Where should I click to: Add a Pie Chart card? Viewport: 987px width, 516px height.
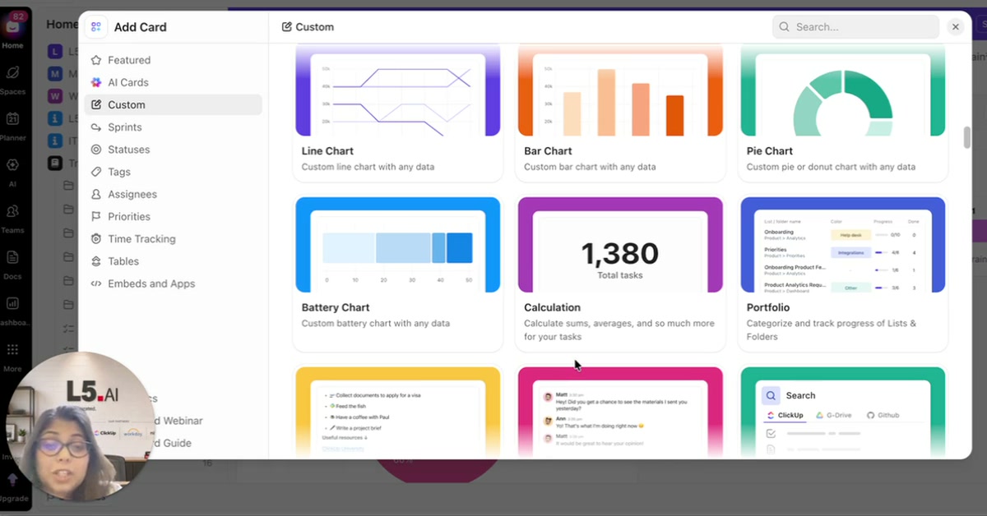click(x=843, y=113)
